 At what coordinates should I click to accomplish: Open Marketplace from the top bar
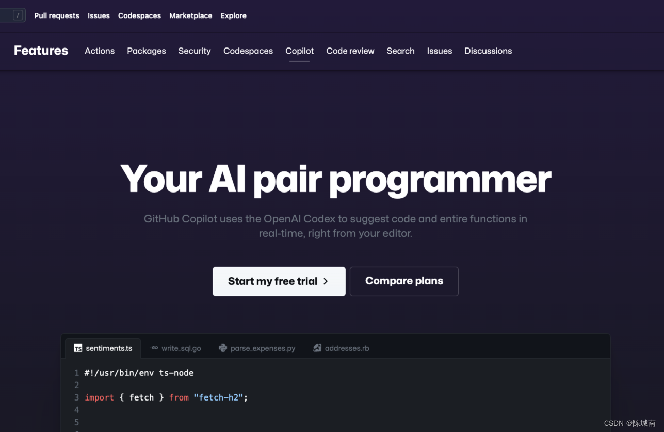[190, 15]
